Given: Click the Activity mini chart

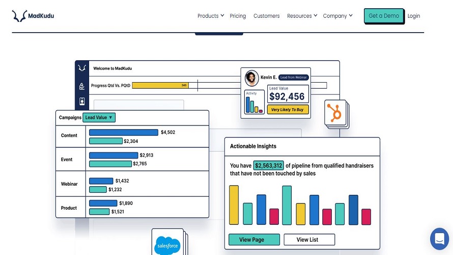Looking at the screenshot, I should [x=254, y=102].
